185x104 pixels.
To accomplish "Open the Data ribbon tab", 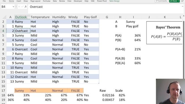I will point(55,1).
